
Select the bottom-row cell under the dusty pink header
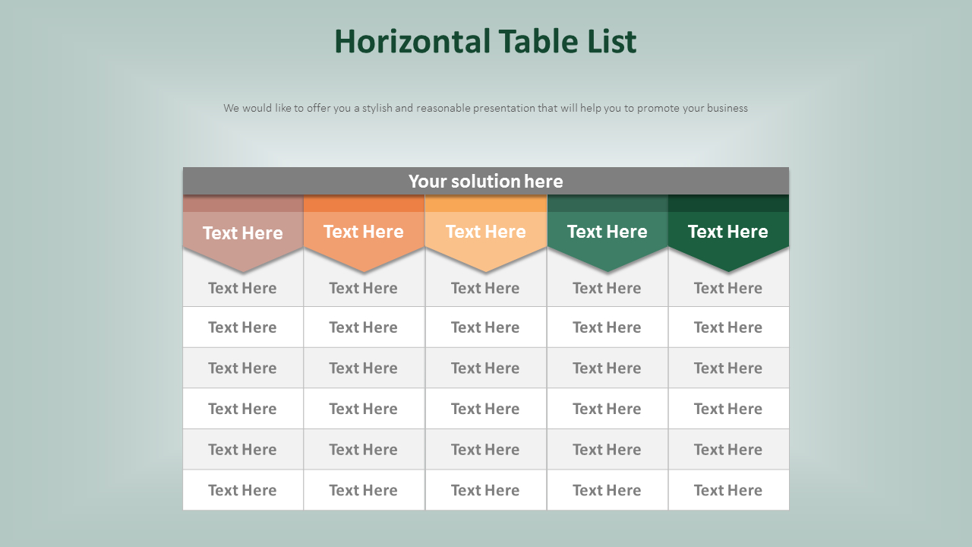[243, 490]
